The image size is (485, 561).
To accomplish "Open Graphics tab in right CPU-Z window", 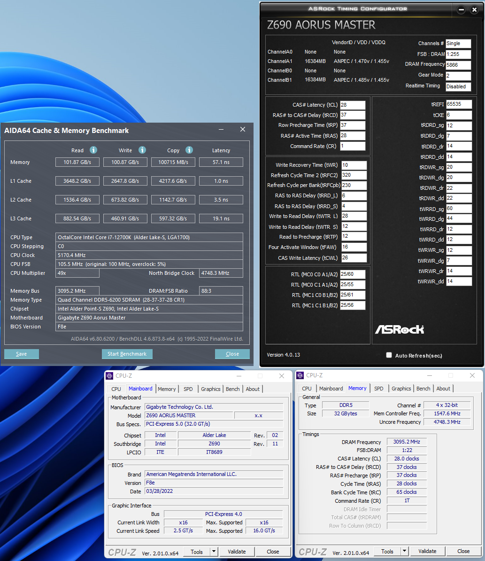I will coord(401,389).
